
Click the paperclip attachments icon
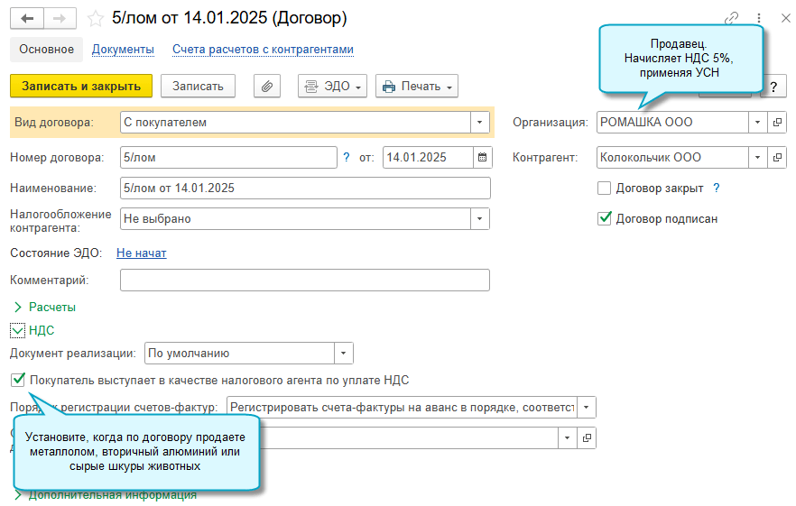coord(267,87)
